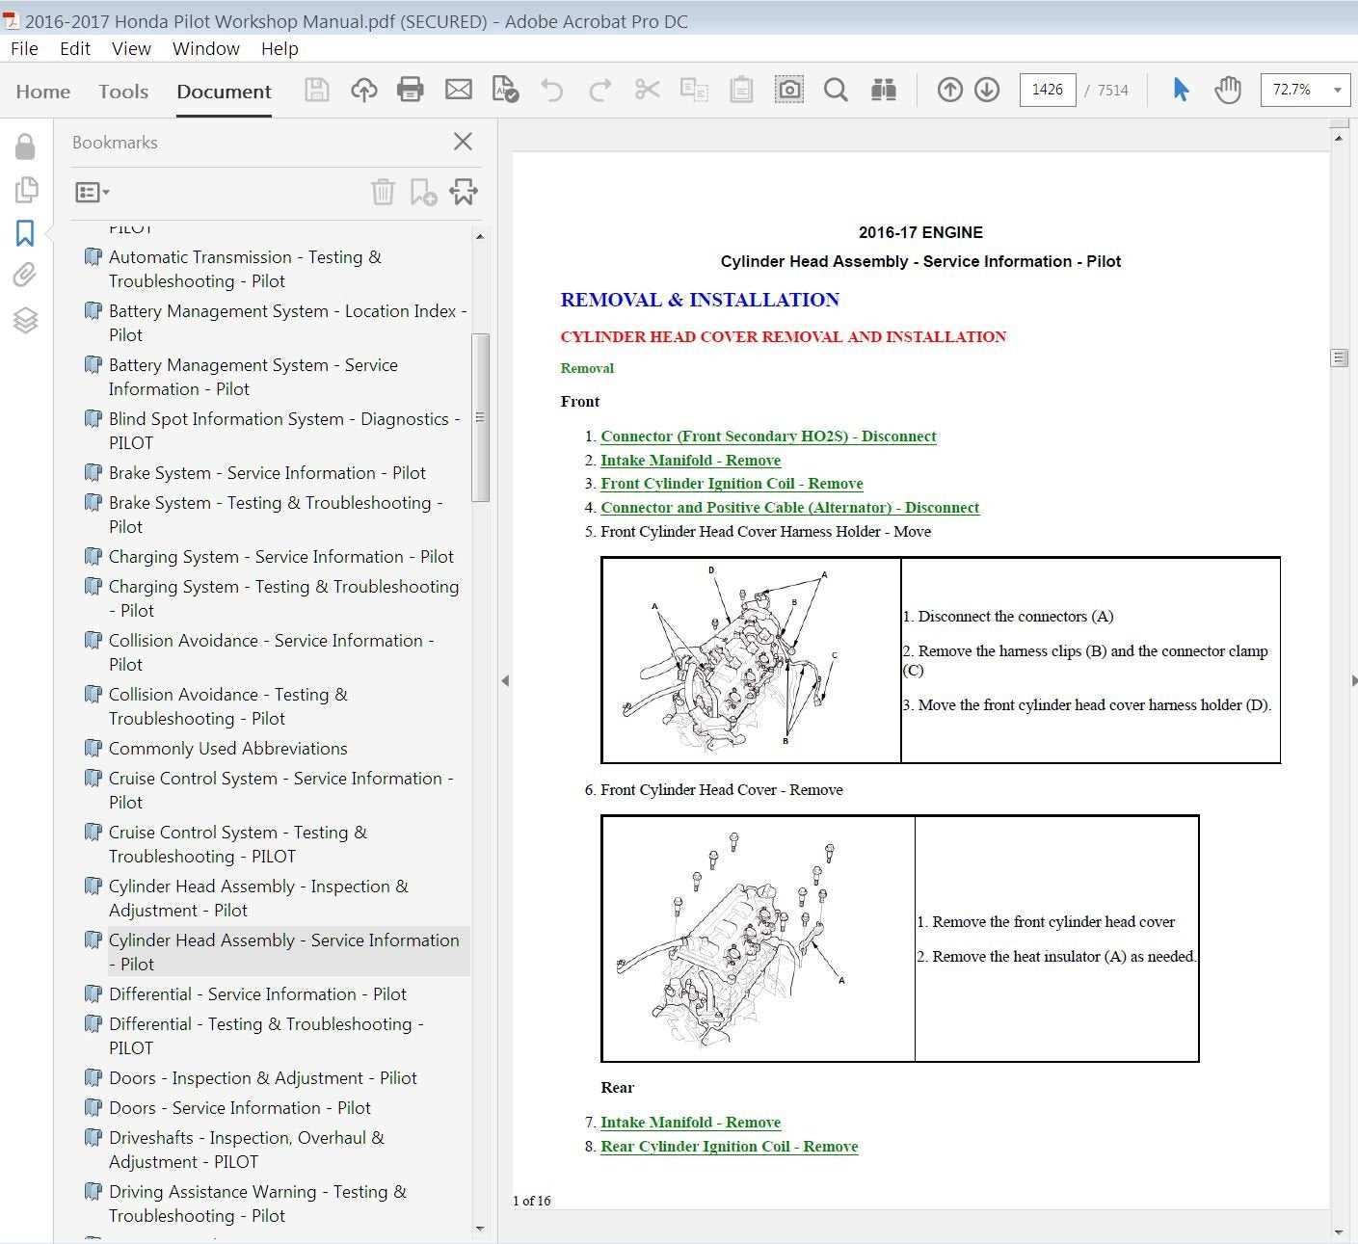1358x1244 pixels.
Task: Click the upload to cloud icon
Action: [x=363, y=90]
